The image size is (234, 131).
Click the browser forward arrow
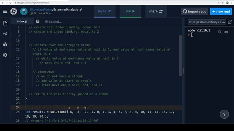coord(7,3)
